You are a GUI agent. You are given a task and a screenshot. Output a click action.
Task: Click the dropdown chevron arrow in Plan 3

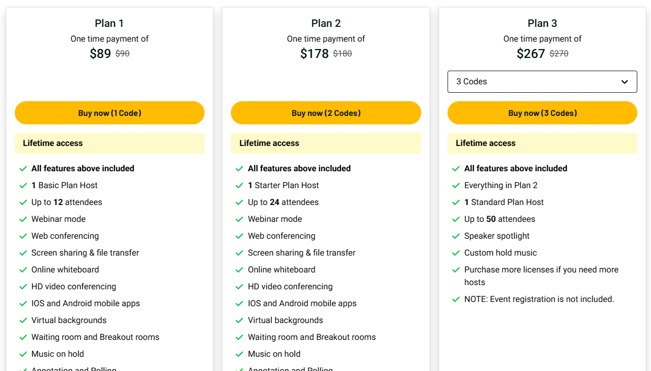pyautogui.click(x=625, y=82)
